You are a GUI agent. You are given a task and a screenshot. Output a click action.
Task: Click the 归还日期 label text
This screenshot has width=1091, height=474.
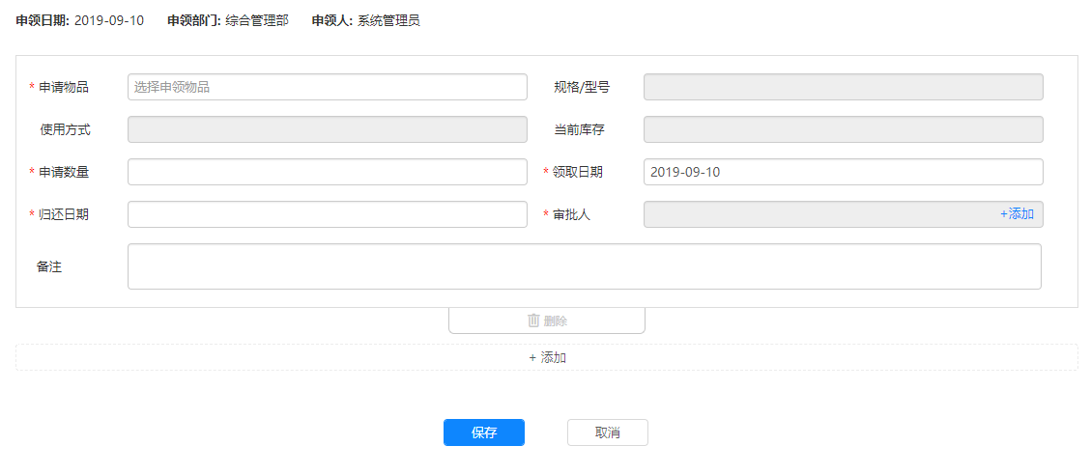pos(64,214)
